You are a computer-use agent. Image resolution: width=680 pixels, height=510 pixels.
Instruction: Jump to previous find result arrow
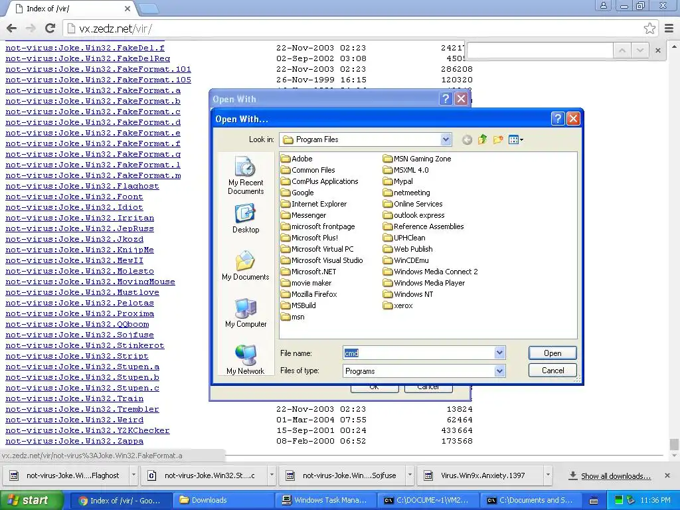pyautogui.click(x=622, y=50)
